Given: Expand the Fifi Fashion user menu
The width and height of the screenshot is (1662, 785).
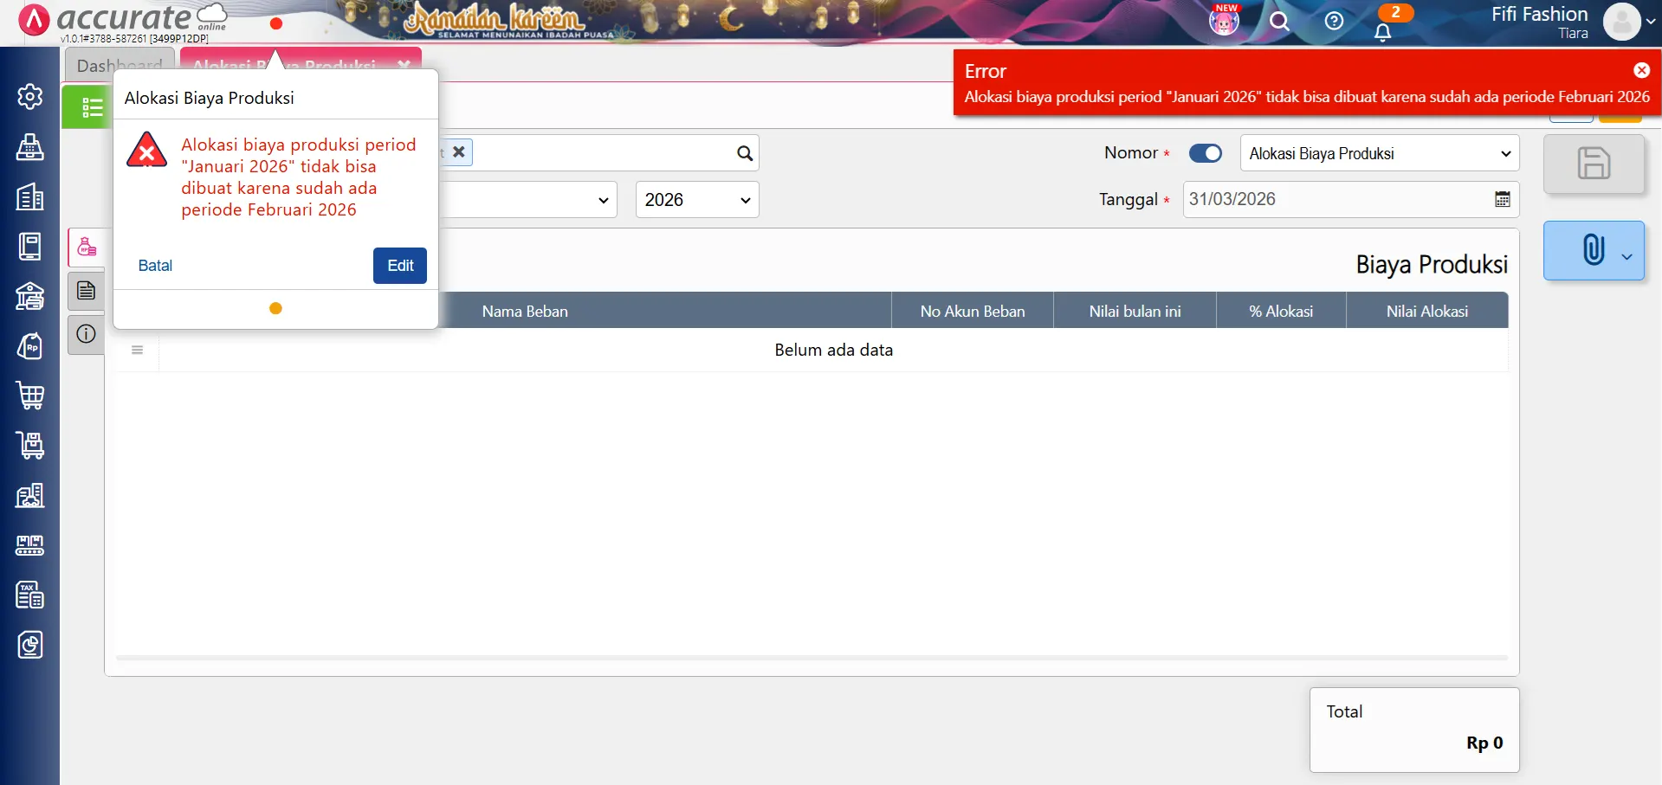Looking at the screenshot, I should [1628, 22].
